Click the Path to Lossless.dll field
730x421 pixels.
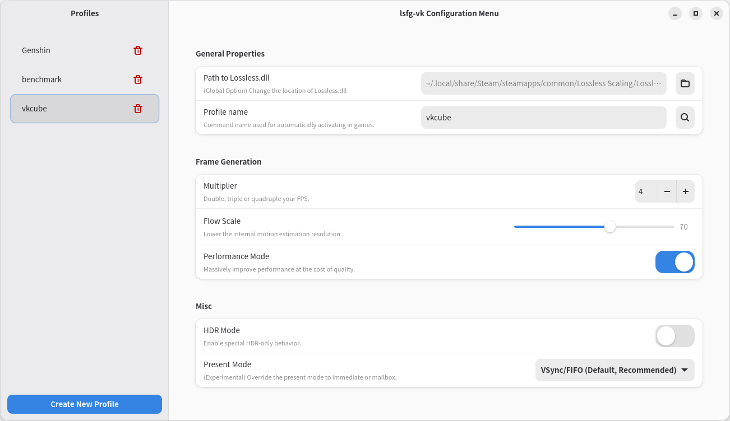(543, 83)
